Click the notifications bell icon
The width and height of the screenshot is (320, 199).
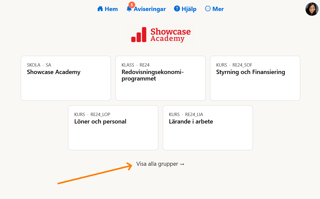click(x=129, y=9)
